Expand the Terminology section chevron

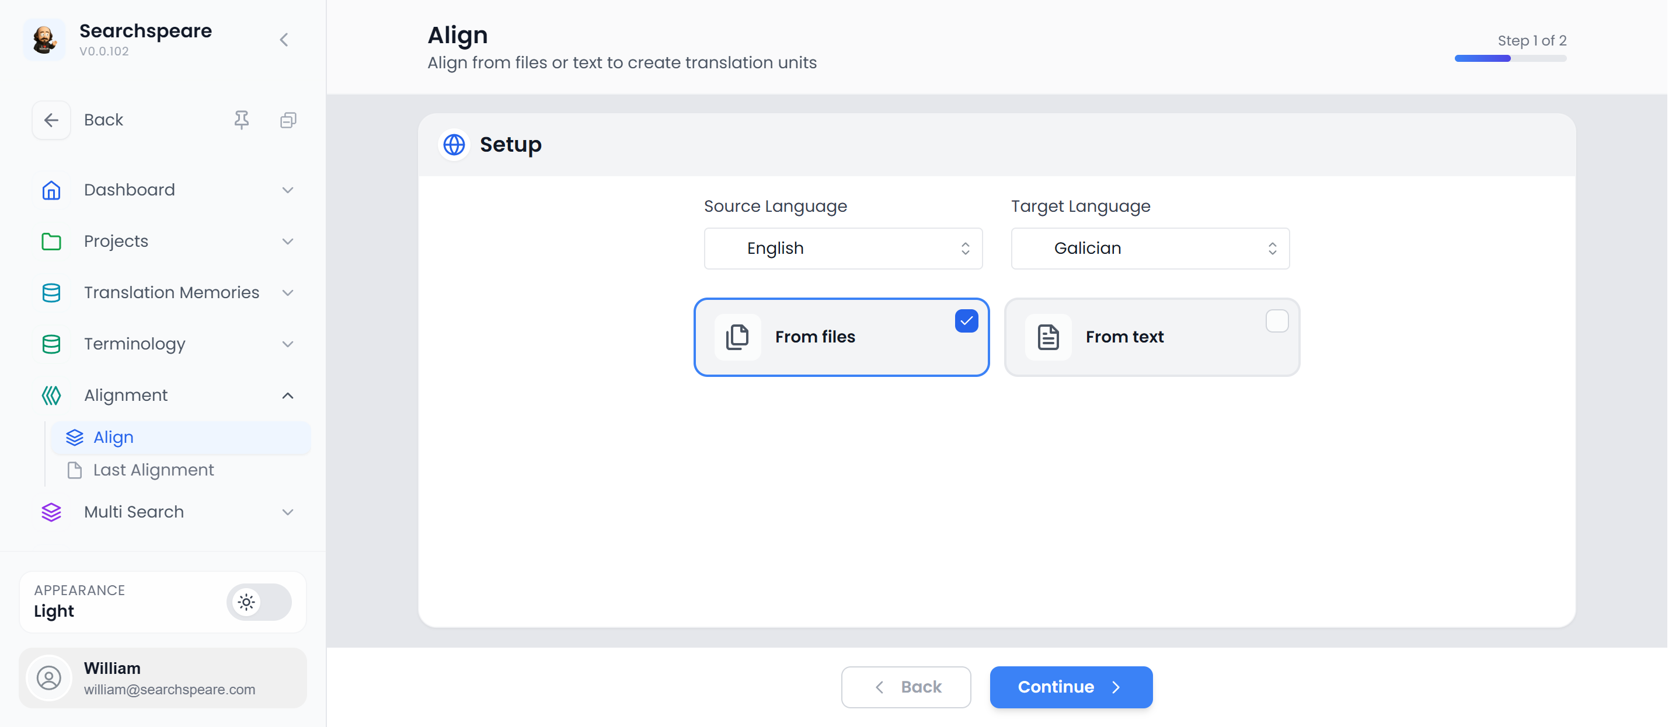288,344
